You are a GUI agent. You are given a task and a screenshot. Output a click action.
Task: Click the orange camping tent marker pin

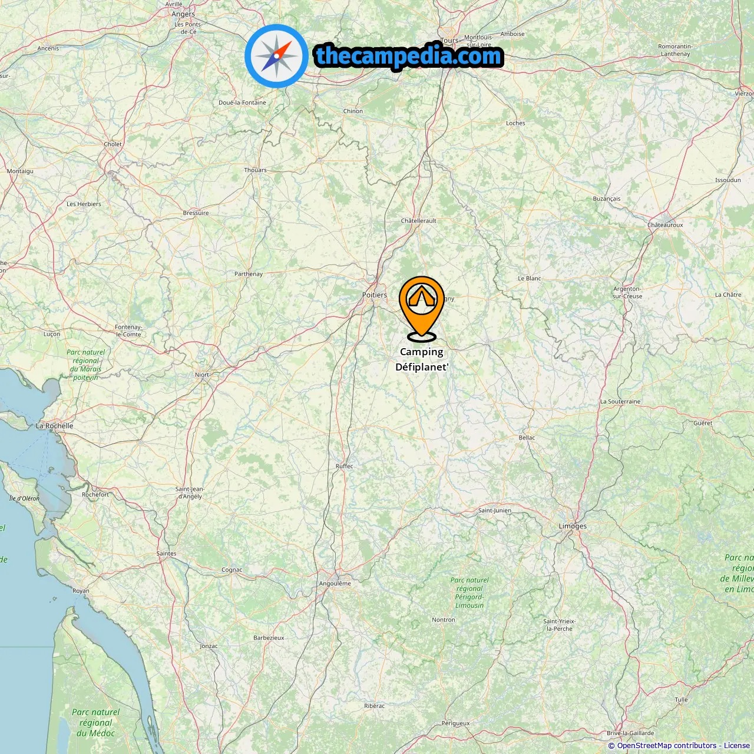pyautogui.click(x=422, y=309)
